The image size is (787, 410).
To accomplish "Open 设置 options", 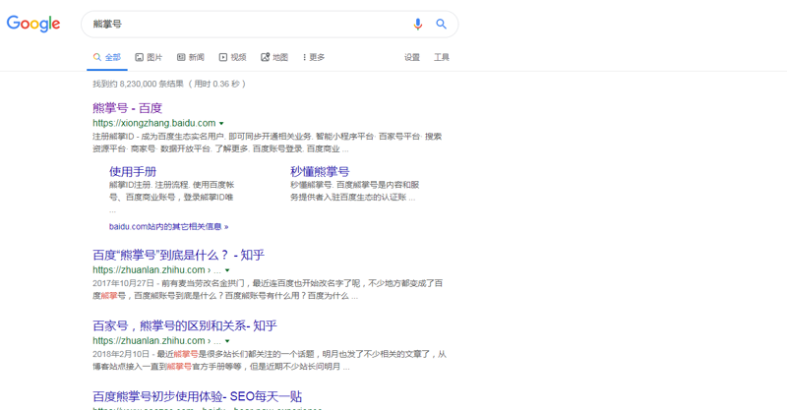I will pyautogui.click(x=412, y=57).
